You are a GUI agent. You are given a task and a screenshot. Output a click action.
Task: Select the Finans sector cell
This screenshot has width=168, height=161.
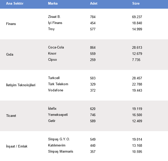[11, 24]
